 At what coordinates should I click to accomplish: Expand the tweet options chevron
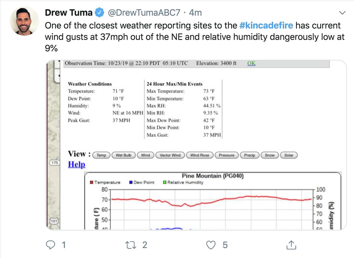pos(342,13)
